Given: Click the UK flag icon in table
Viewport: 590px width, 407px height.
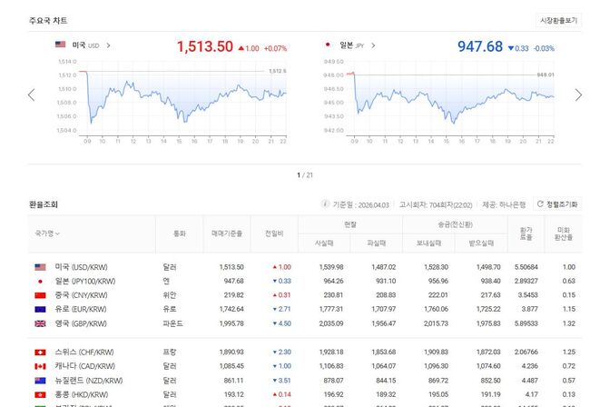Looking at the screenshot, I should 40,323.
